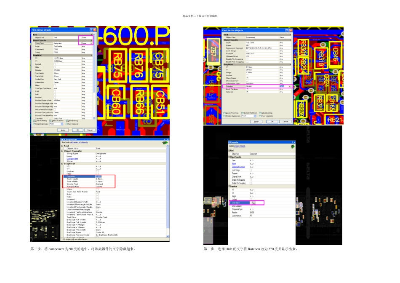
Task: Toggle Zoom Matching in Component-kind Find Similar dialog
Action: pos(225,113)
